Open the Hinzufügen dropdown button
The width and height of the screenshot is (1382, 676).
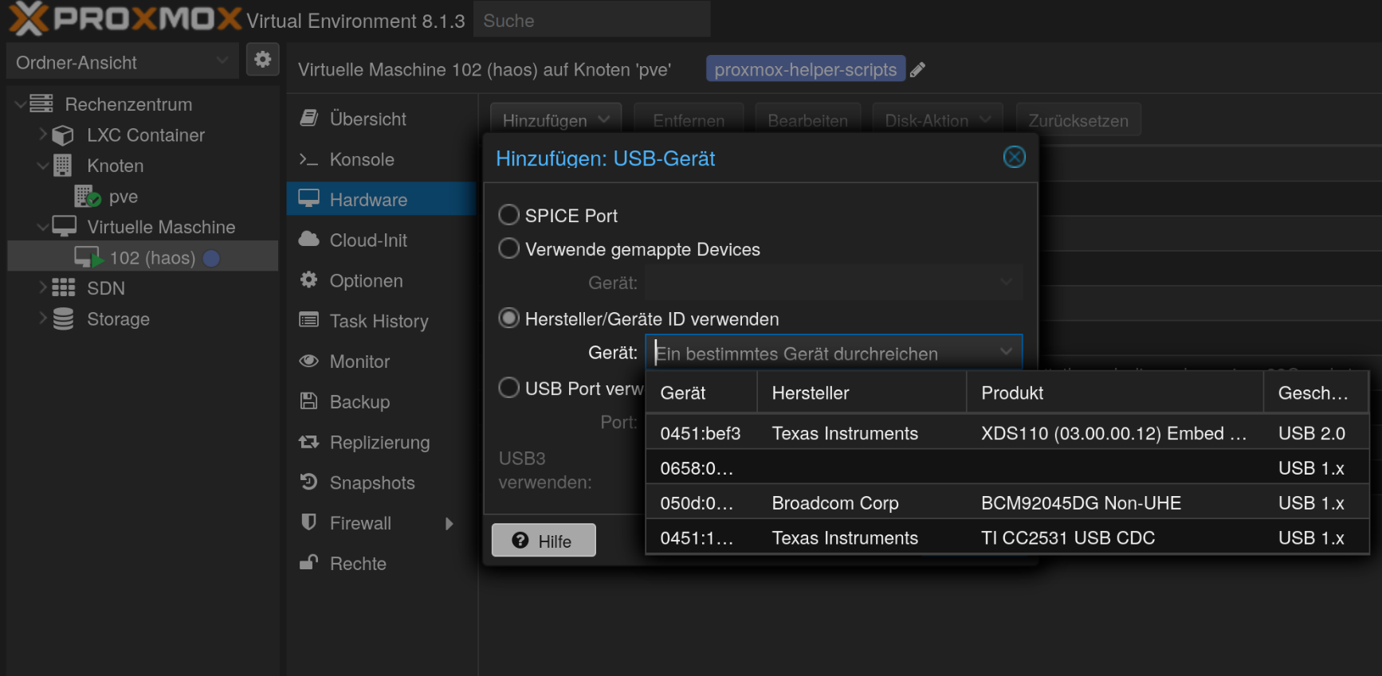[x=556, y=120]
